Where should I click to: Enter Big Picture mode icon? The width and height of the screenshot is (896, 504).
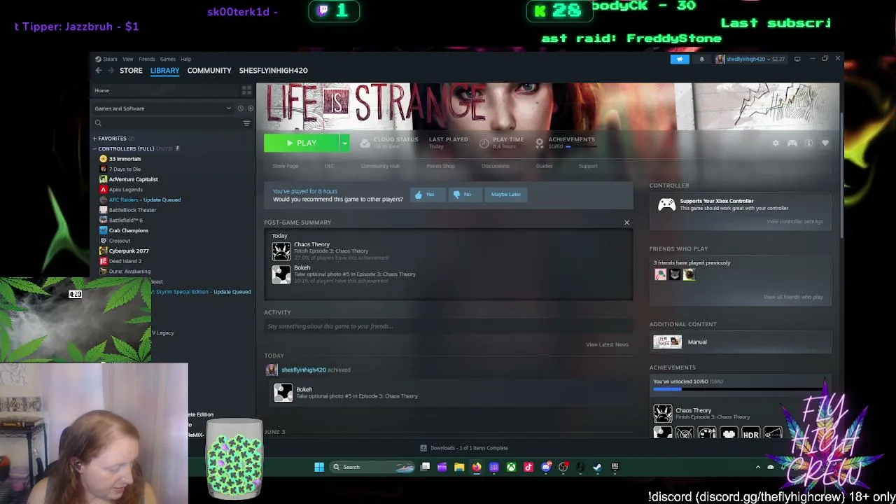pyautogui.click(x=797, y=59)
